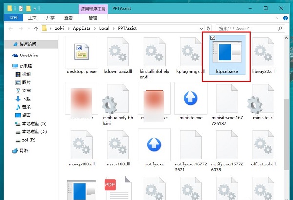Select the notify.exe blue arrow icon
This screenshot has width=293, height=200.
point(154,145)
